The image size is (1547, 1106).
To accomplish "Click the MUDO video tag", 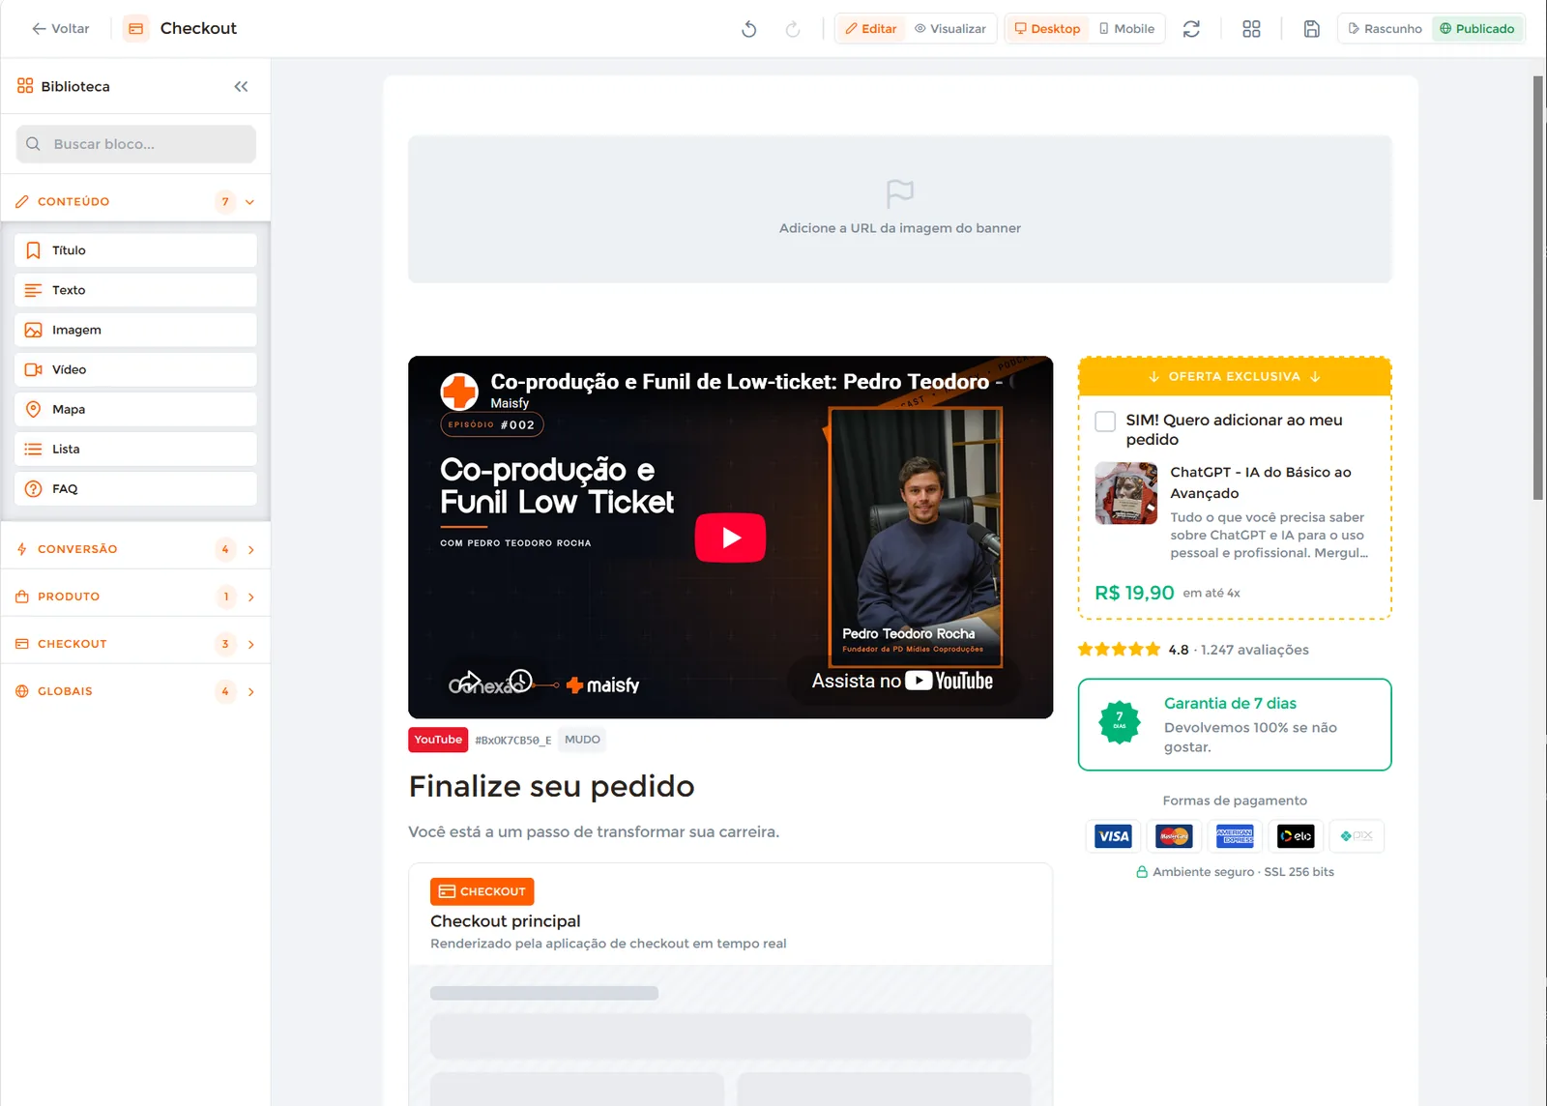I will click(x=582, y=740).
